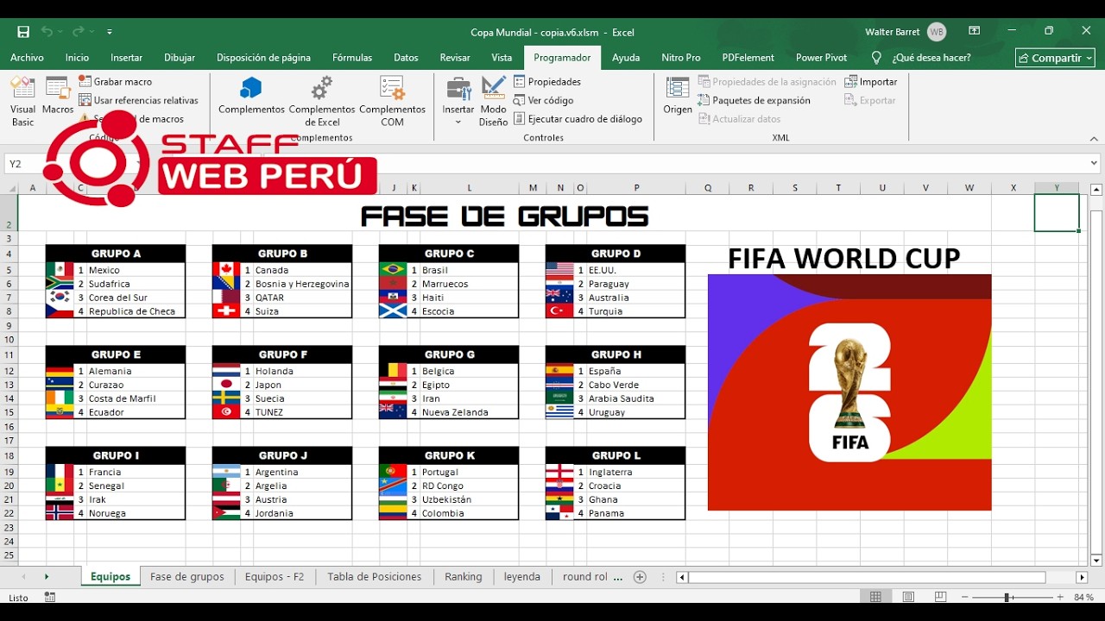Switch to the Insertar ribbon tab
The width and height of the screenshot is (1105, 621).
coord(126,58)
